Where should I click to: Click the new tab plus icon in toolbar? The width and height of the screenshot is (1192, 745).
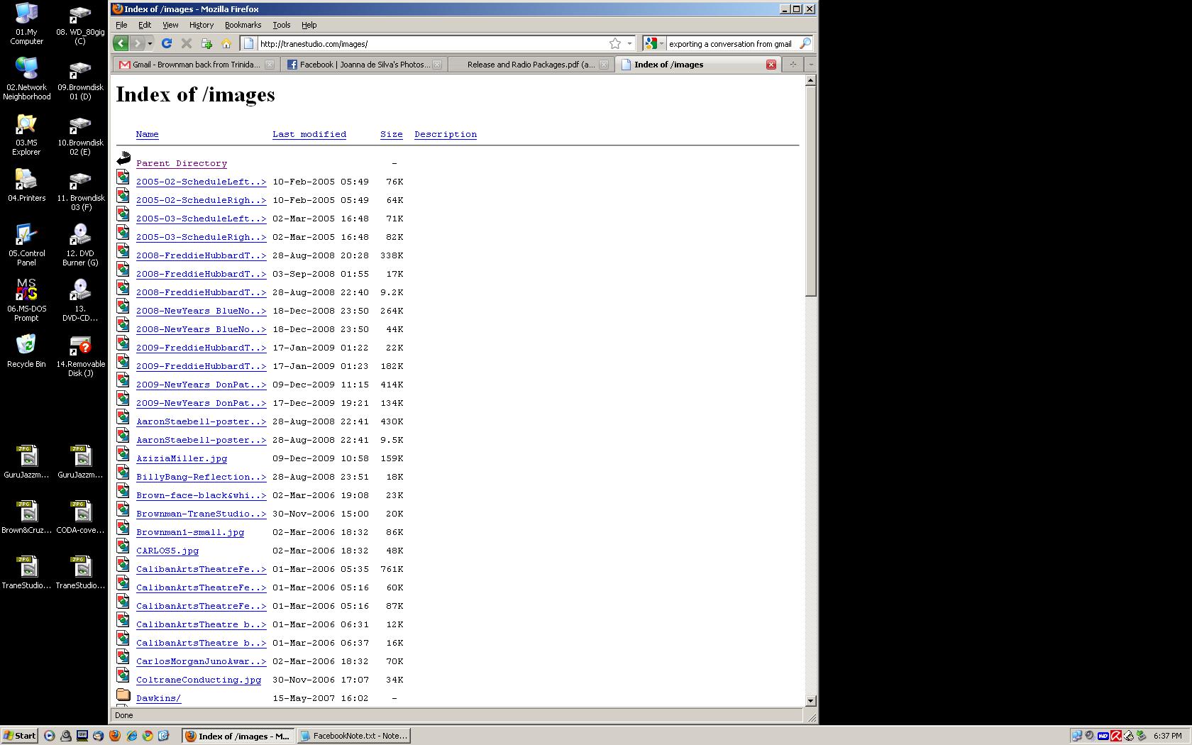[206, 43]
